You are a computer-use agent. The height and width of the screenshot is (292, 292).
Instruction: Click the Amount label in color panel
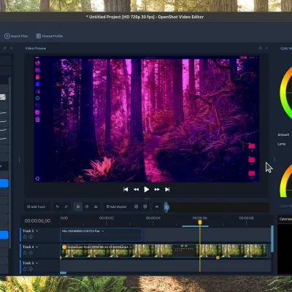[283, 134]
